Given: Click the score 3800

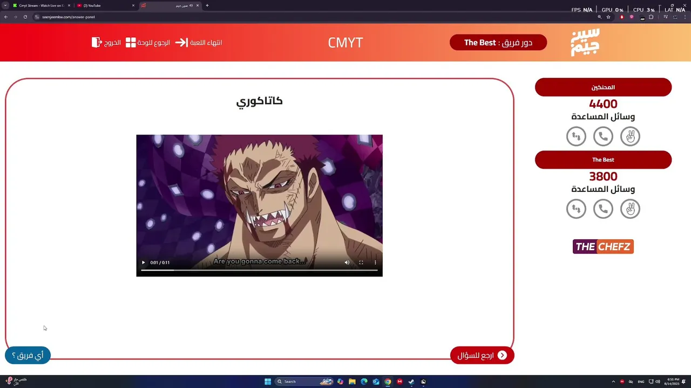Looking at the screenshot, I should coord(603,176).
